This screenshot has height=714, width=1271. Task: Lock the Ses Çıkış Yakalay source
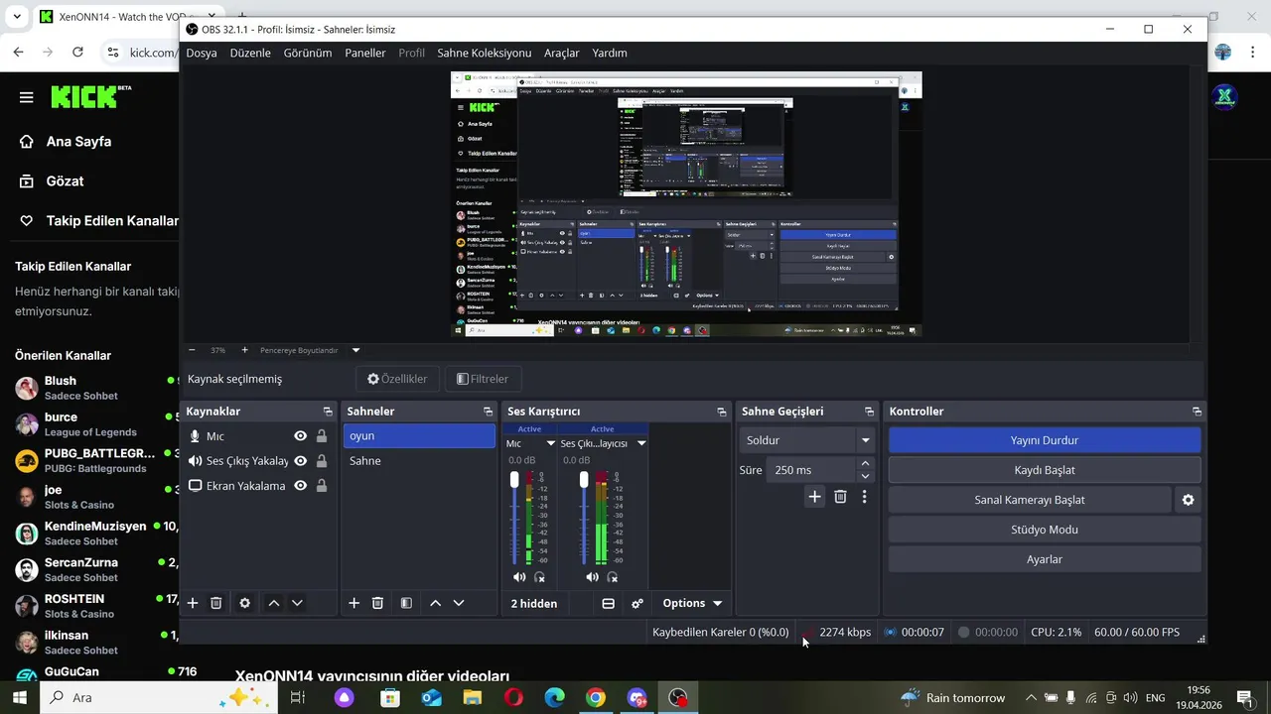(x=322, y=461)
